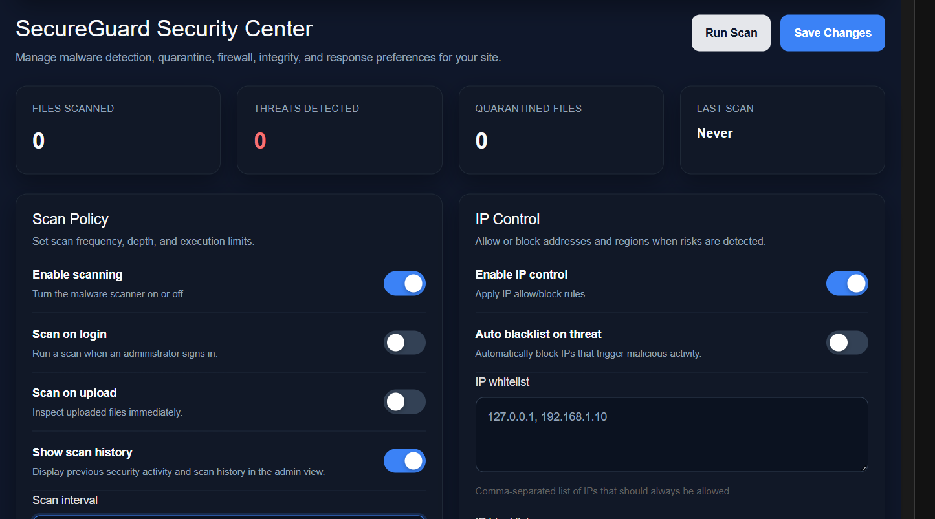Screen dimensions: 935x519
Task: Toggle off Show scan history
Action: (404, 461)
